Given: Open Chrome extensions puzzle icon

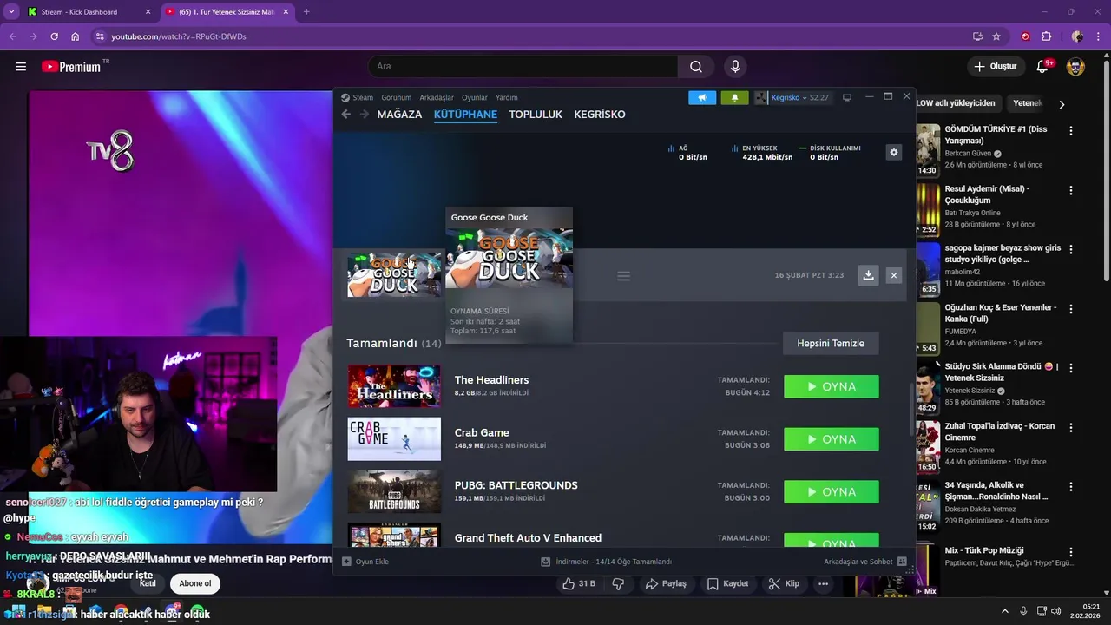Looking at the screenshot, I should (x=1046, y=36).
